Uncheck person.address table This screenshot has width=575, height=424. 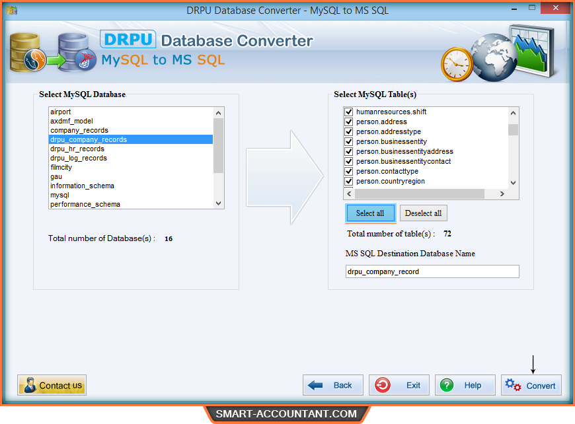(x=349, y=122)
